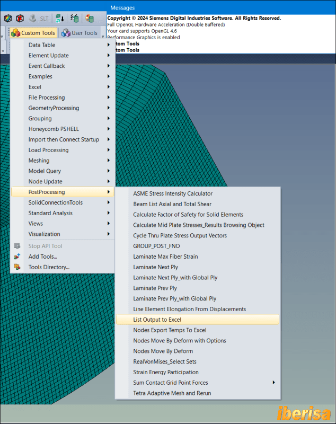336x424 pixels.
Task: Expand the File Processing submenu
Action: point(63,98)
